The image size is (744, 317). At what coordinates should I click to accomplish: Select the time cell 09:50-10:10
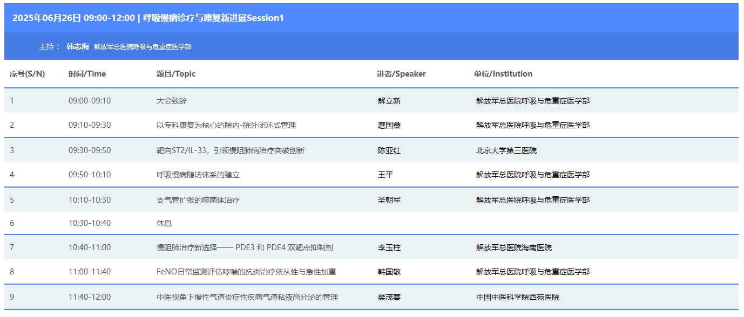pyautogui.click(x=90, y=175)
